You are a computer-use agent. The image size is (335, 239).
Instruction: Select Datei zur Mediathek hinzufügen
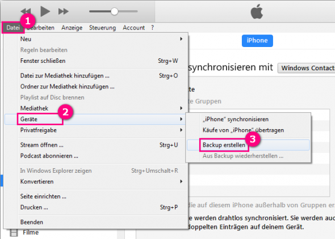[96, 76]
